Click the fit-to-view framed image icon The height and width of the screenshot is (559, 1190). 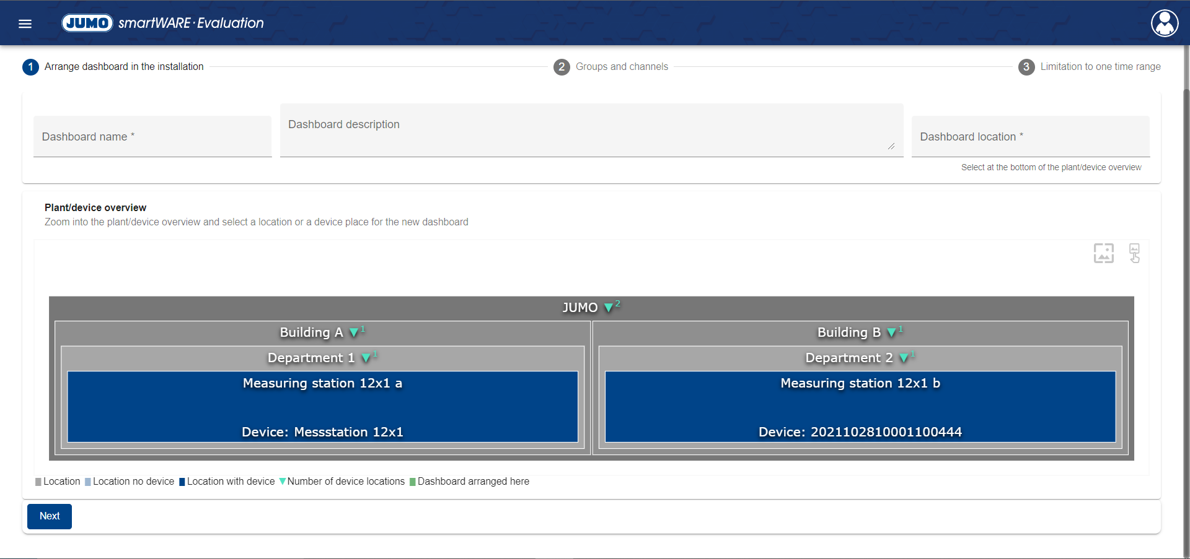(x=1103, y=253)
